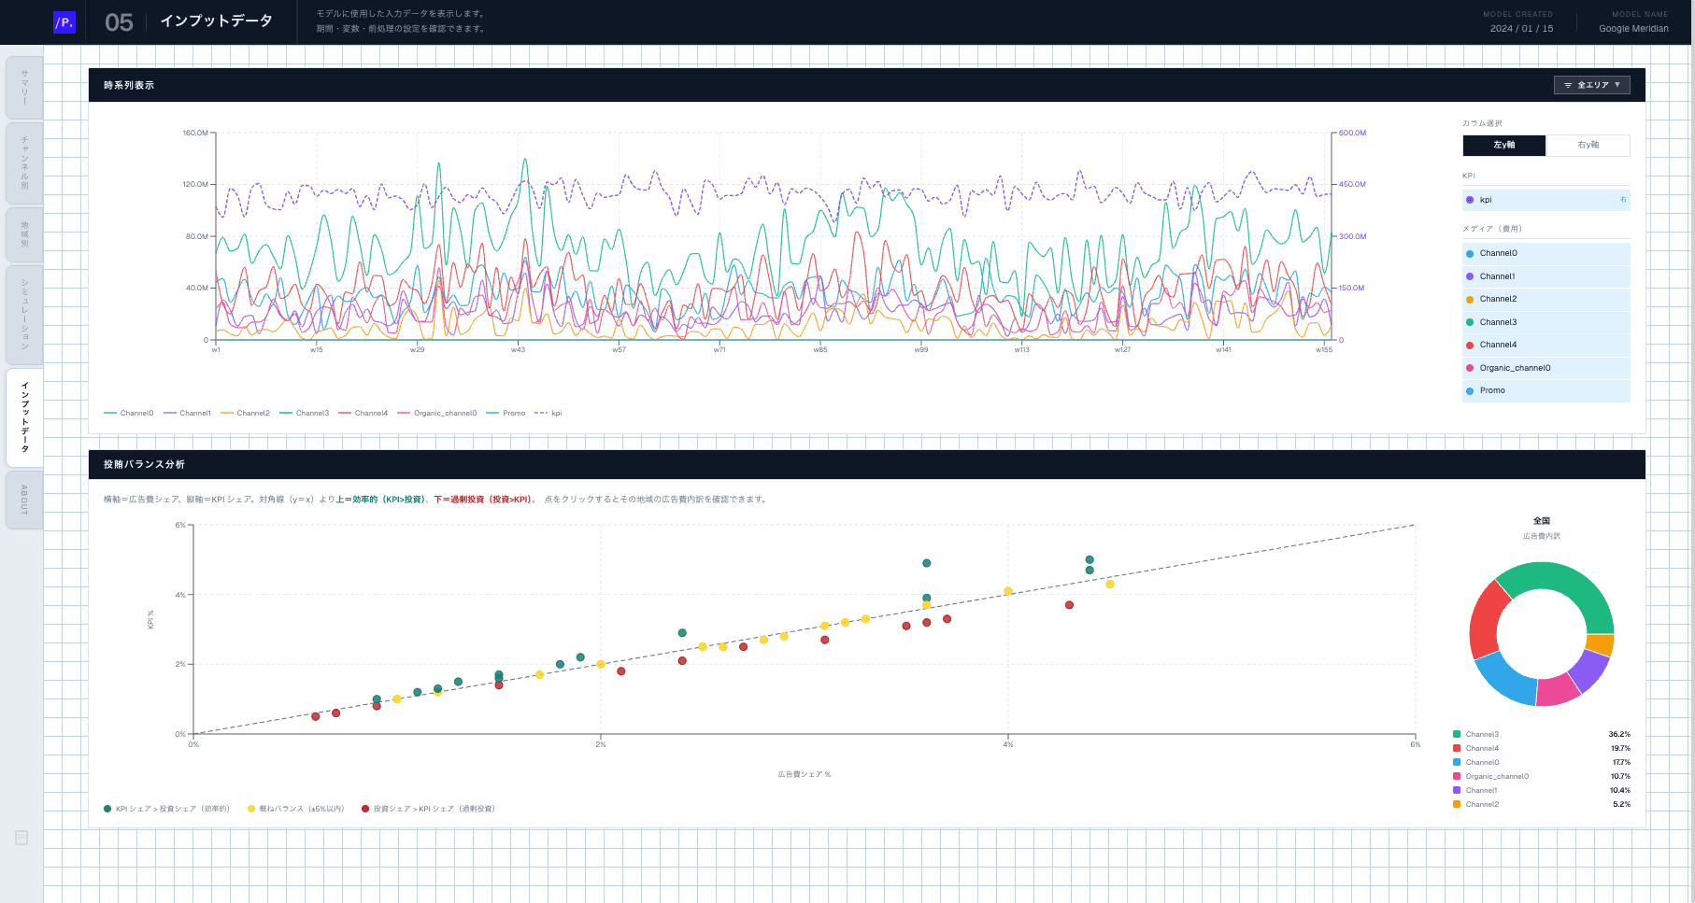Click kpi dashed legend marker below the chart
Viewport: 1695px width, 903px height.
541,413
